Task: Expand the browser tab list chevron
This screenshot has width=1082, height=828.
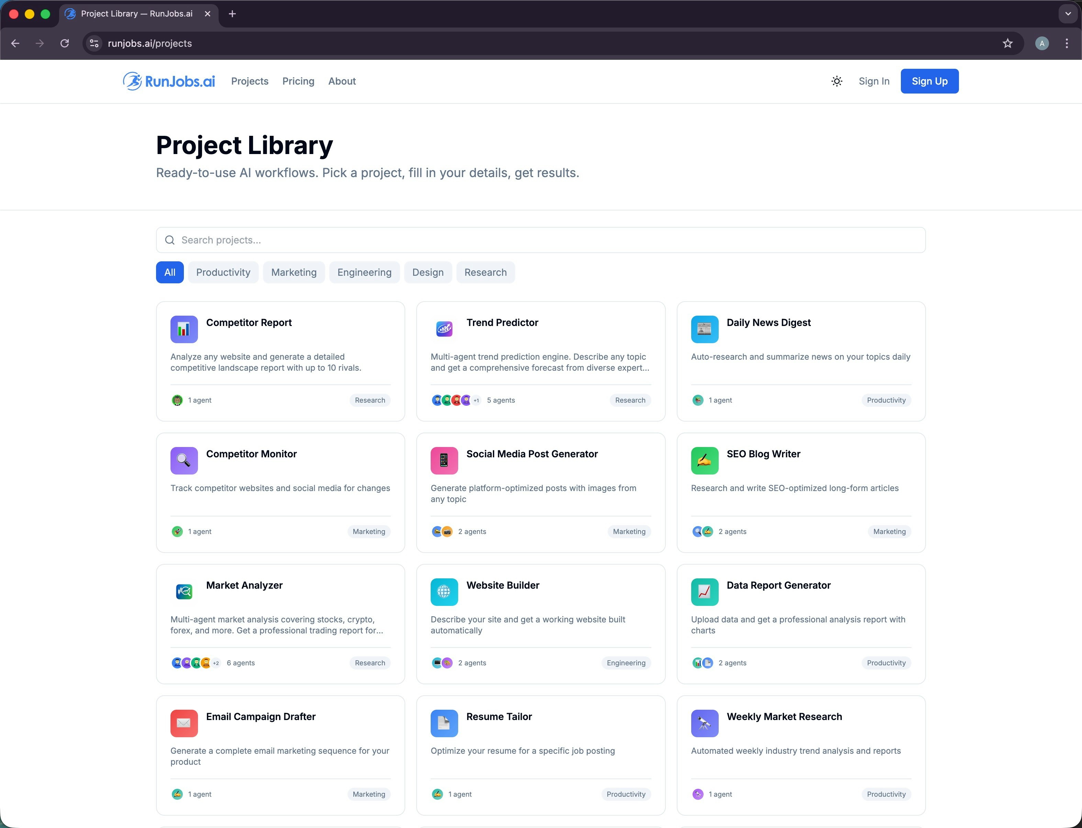Action: (x=1068, y=14)
